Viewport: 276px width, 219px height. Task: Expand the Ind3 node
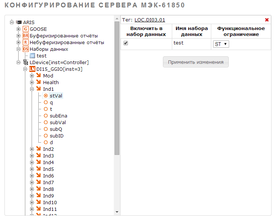click(x=32, y=156)
